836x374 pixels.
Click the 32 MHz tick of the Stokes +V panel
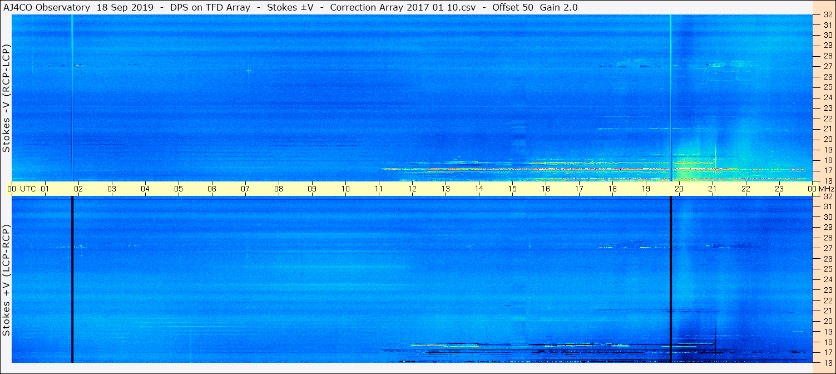828,196
